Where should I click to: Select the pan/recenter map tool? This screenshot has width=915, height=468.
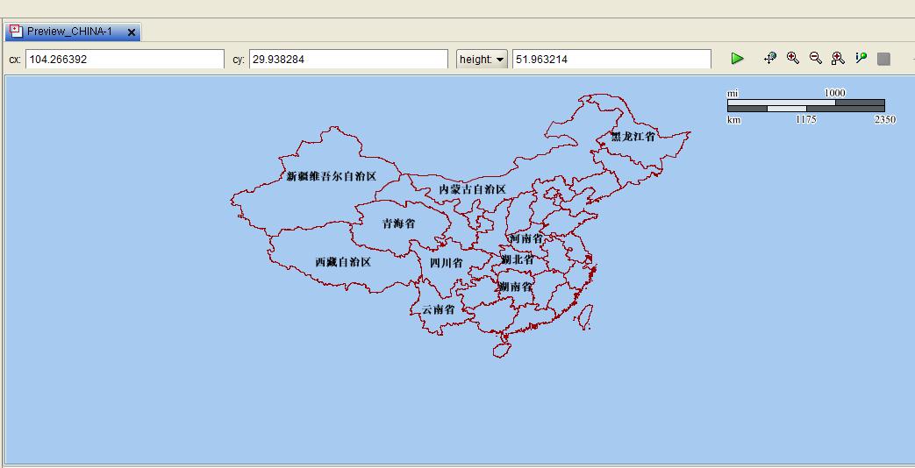coord(770,59)
